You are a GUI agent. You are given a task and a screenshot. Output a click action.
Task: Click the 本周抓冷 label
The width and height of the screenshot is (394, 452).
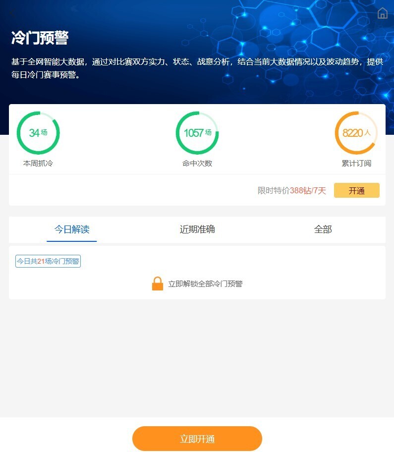[x=38, y=163]
